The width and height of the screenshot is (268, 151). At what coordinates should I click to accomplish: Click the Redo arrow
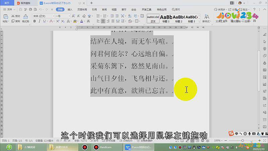[x=47, y=9]
